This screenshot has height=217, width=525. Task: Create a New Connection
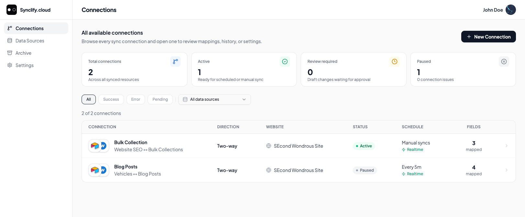click(x=488, y=37)
